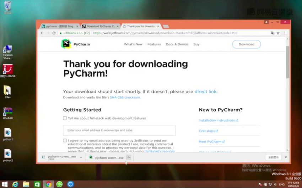Expand options for first pycharm download

[x=81, y=157]
